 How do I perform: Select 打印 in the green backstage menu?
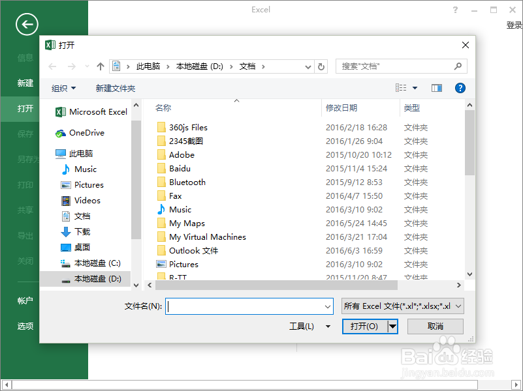coord(25,184)
